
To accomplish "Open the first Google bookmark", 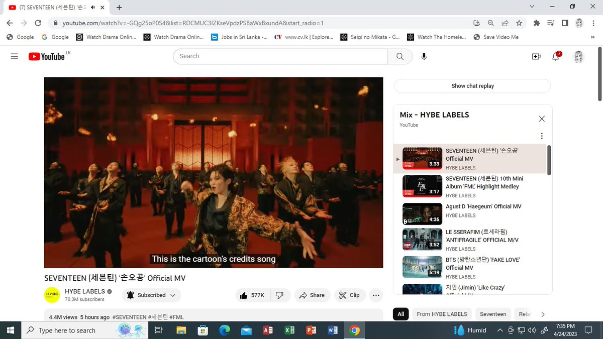I will pos(20,37).
